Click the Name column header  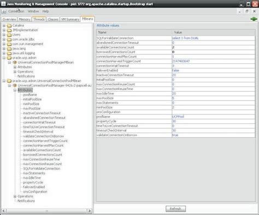[x=134, y=32]
